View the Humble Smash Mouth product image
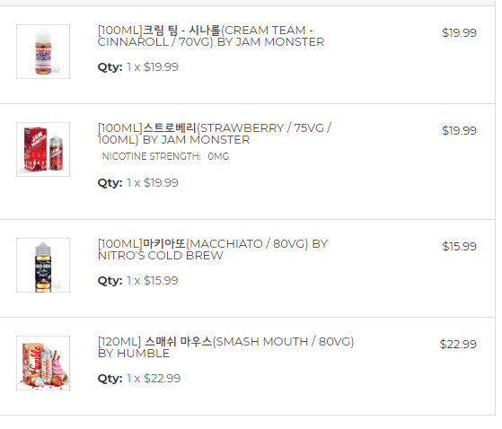Screen dimensions: 502x429 pyautogui.click(x=43, y=363)
